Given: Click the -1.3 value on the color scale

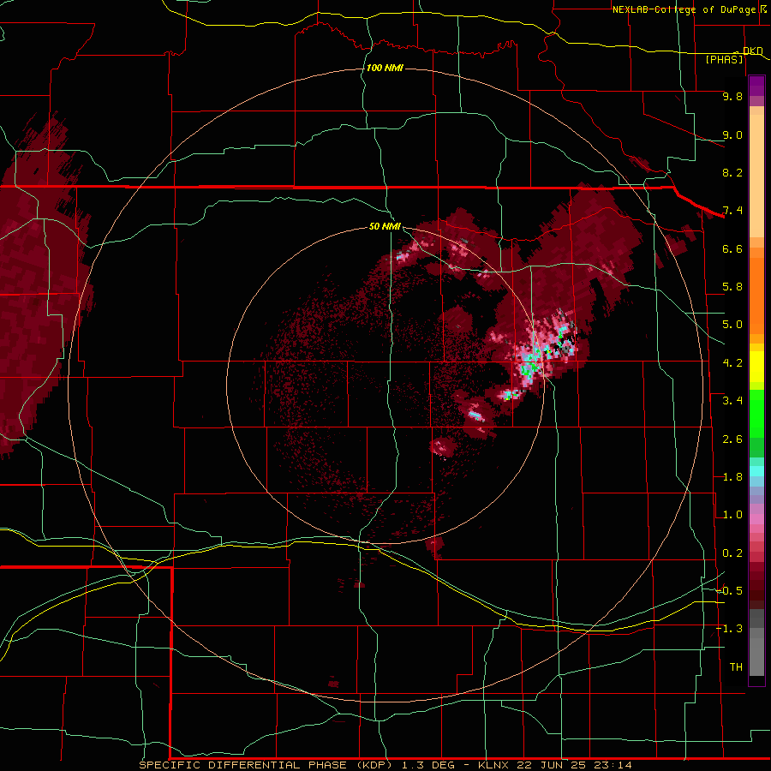Looking at the screenshot, I should pyautogui.click(x=729, y=629).
